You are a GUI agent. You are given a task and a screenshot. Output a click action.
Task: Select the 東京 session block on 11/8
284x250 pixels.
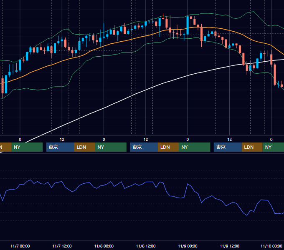144,147
